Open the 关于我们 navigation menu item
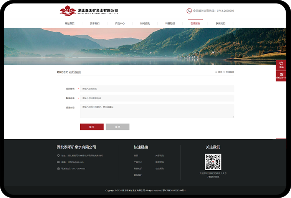This screenshot has width=291, height=198. coord(94,23)
